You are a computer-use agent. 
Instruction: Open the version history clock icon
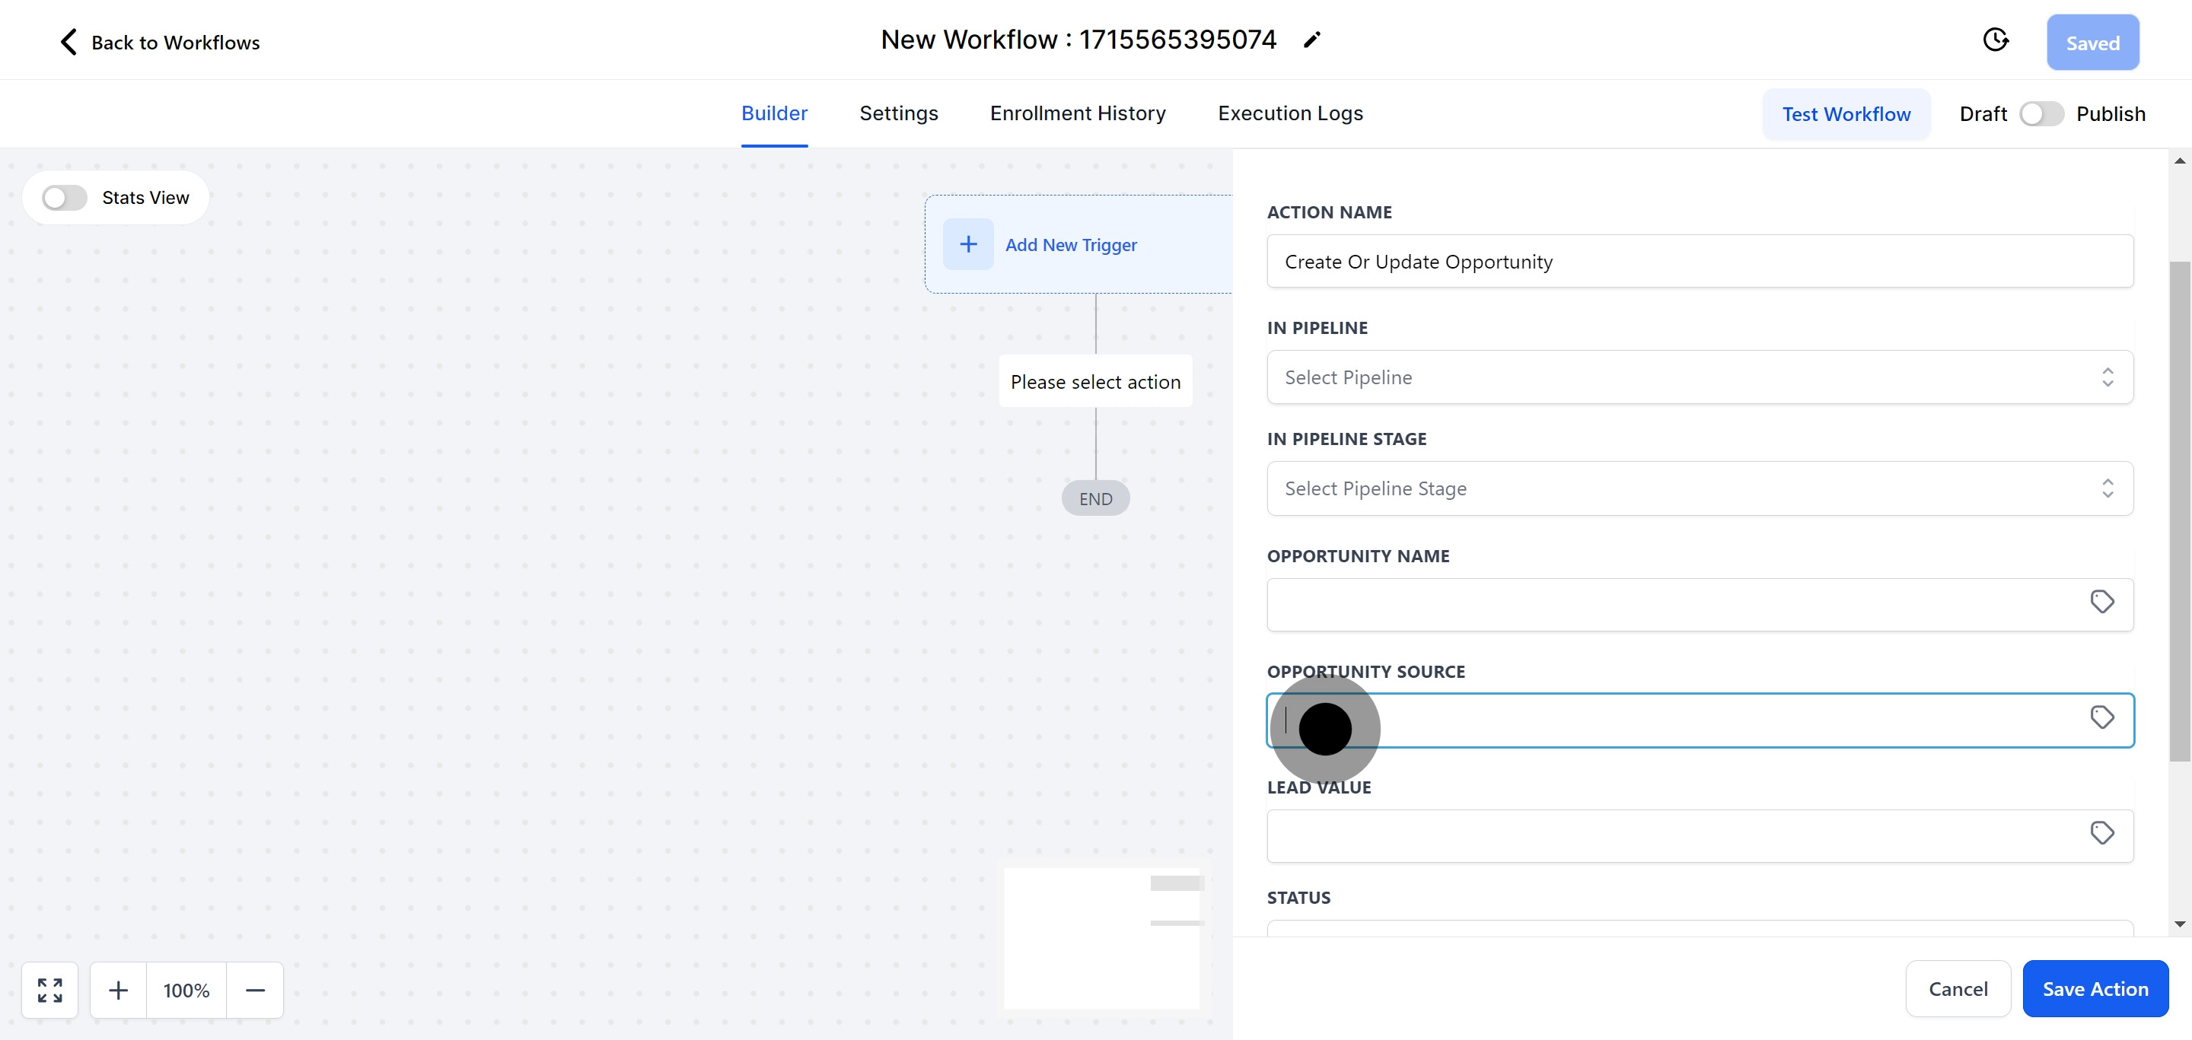[x=1995, y=40]
